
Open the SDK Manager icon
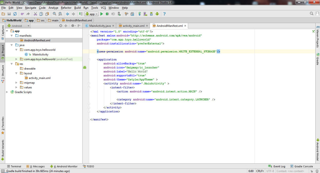click(x=151, y=14)
